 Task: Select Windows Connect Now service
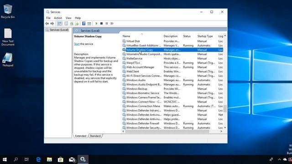172,102
